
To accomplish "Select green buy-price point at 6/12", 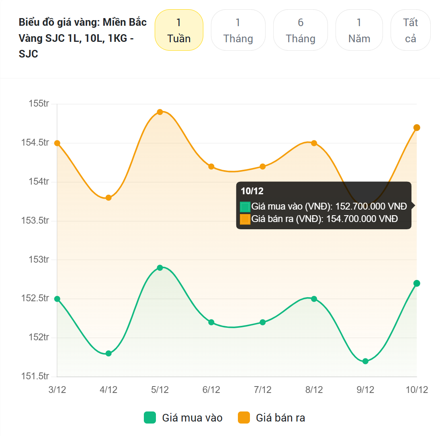I will [x=211, y=322].
